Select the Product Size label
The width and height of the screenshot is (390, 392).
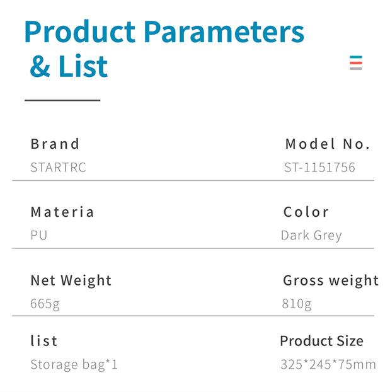321,341
